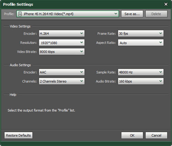Expand the Channels 2 Channels Stereo dropdown
The width and height of the screenshot is (172, 146).
point(62,81)
